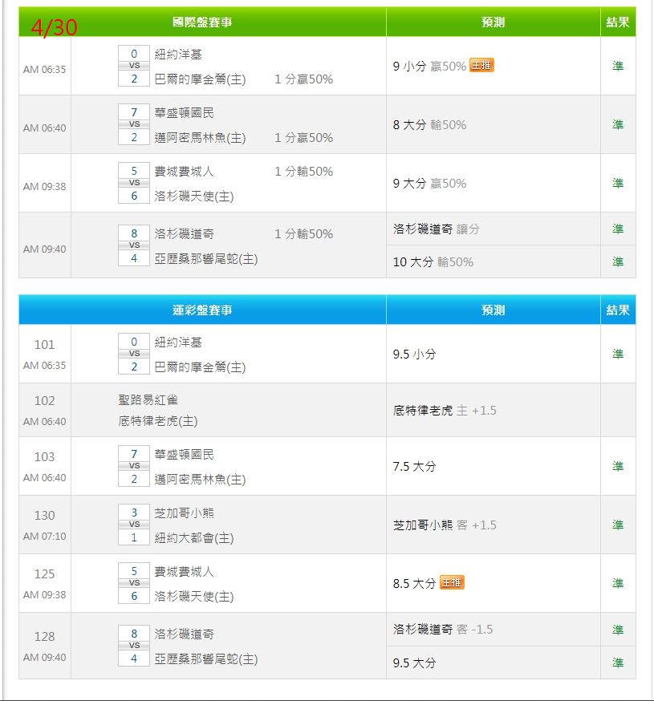Image resolution: width=654 pixels, height=701 pixels.
Task: Click 華盛頓國民 in game 103
Action: pyautogui.click(x=185, y=454)
